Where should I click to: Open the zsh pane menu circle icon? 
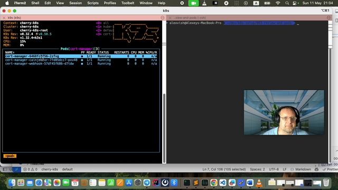[328, 17]
